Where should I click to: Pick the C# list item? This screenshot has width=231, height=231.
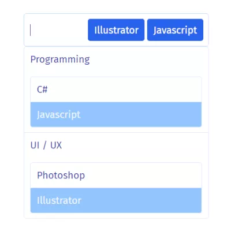click(116, 90)
